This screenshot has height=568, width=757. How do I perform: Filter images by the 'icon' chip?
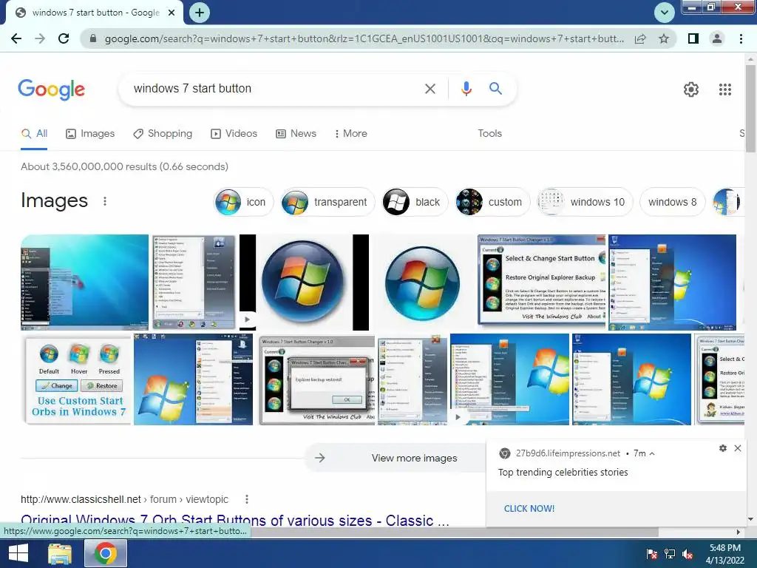242,202
